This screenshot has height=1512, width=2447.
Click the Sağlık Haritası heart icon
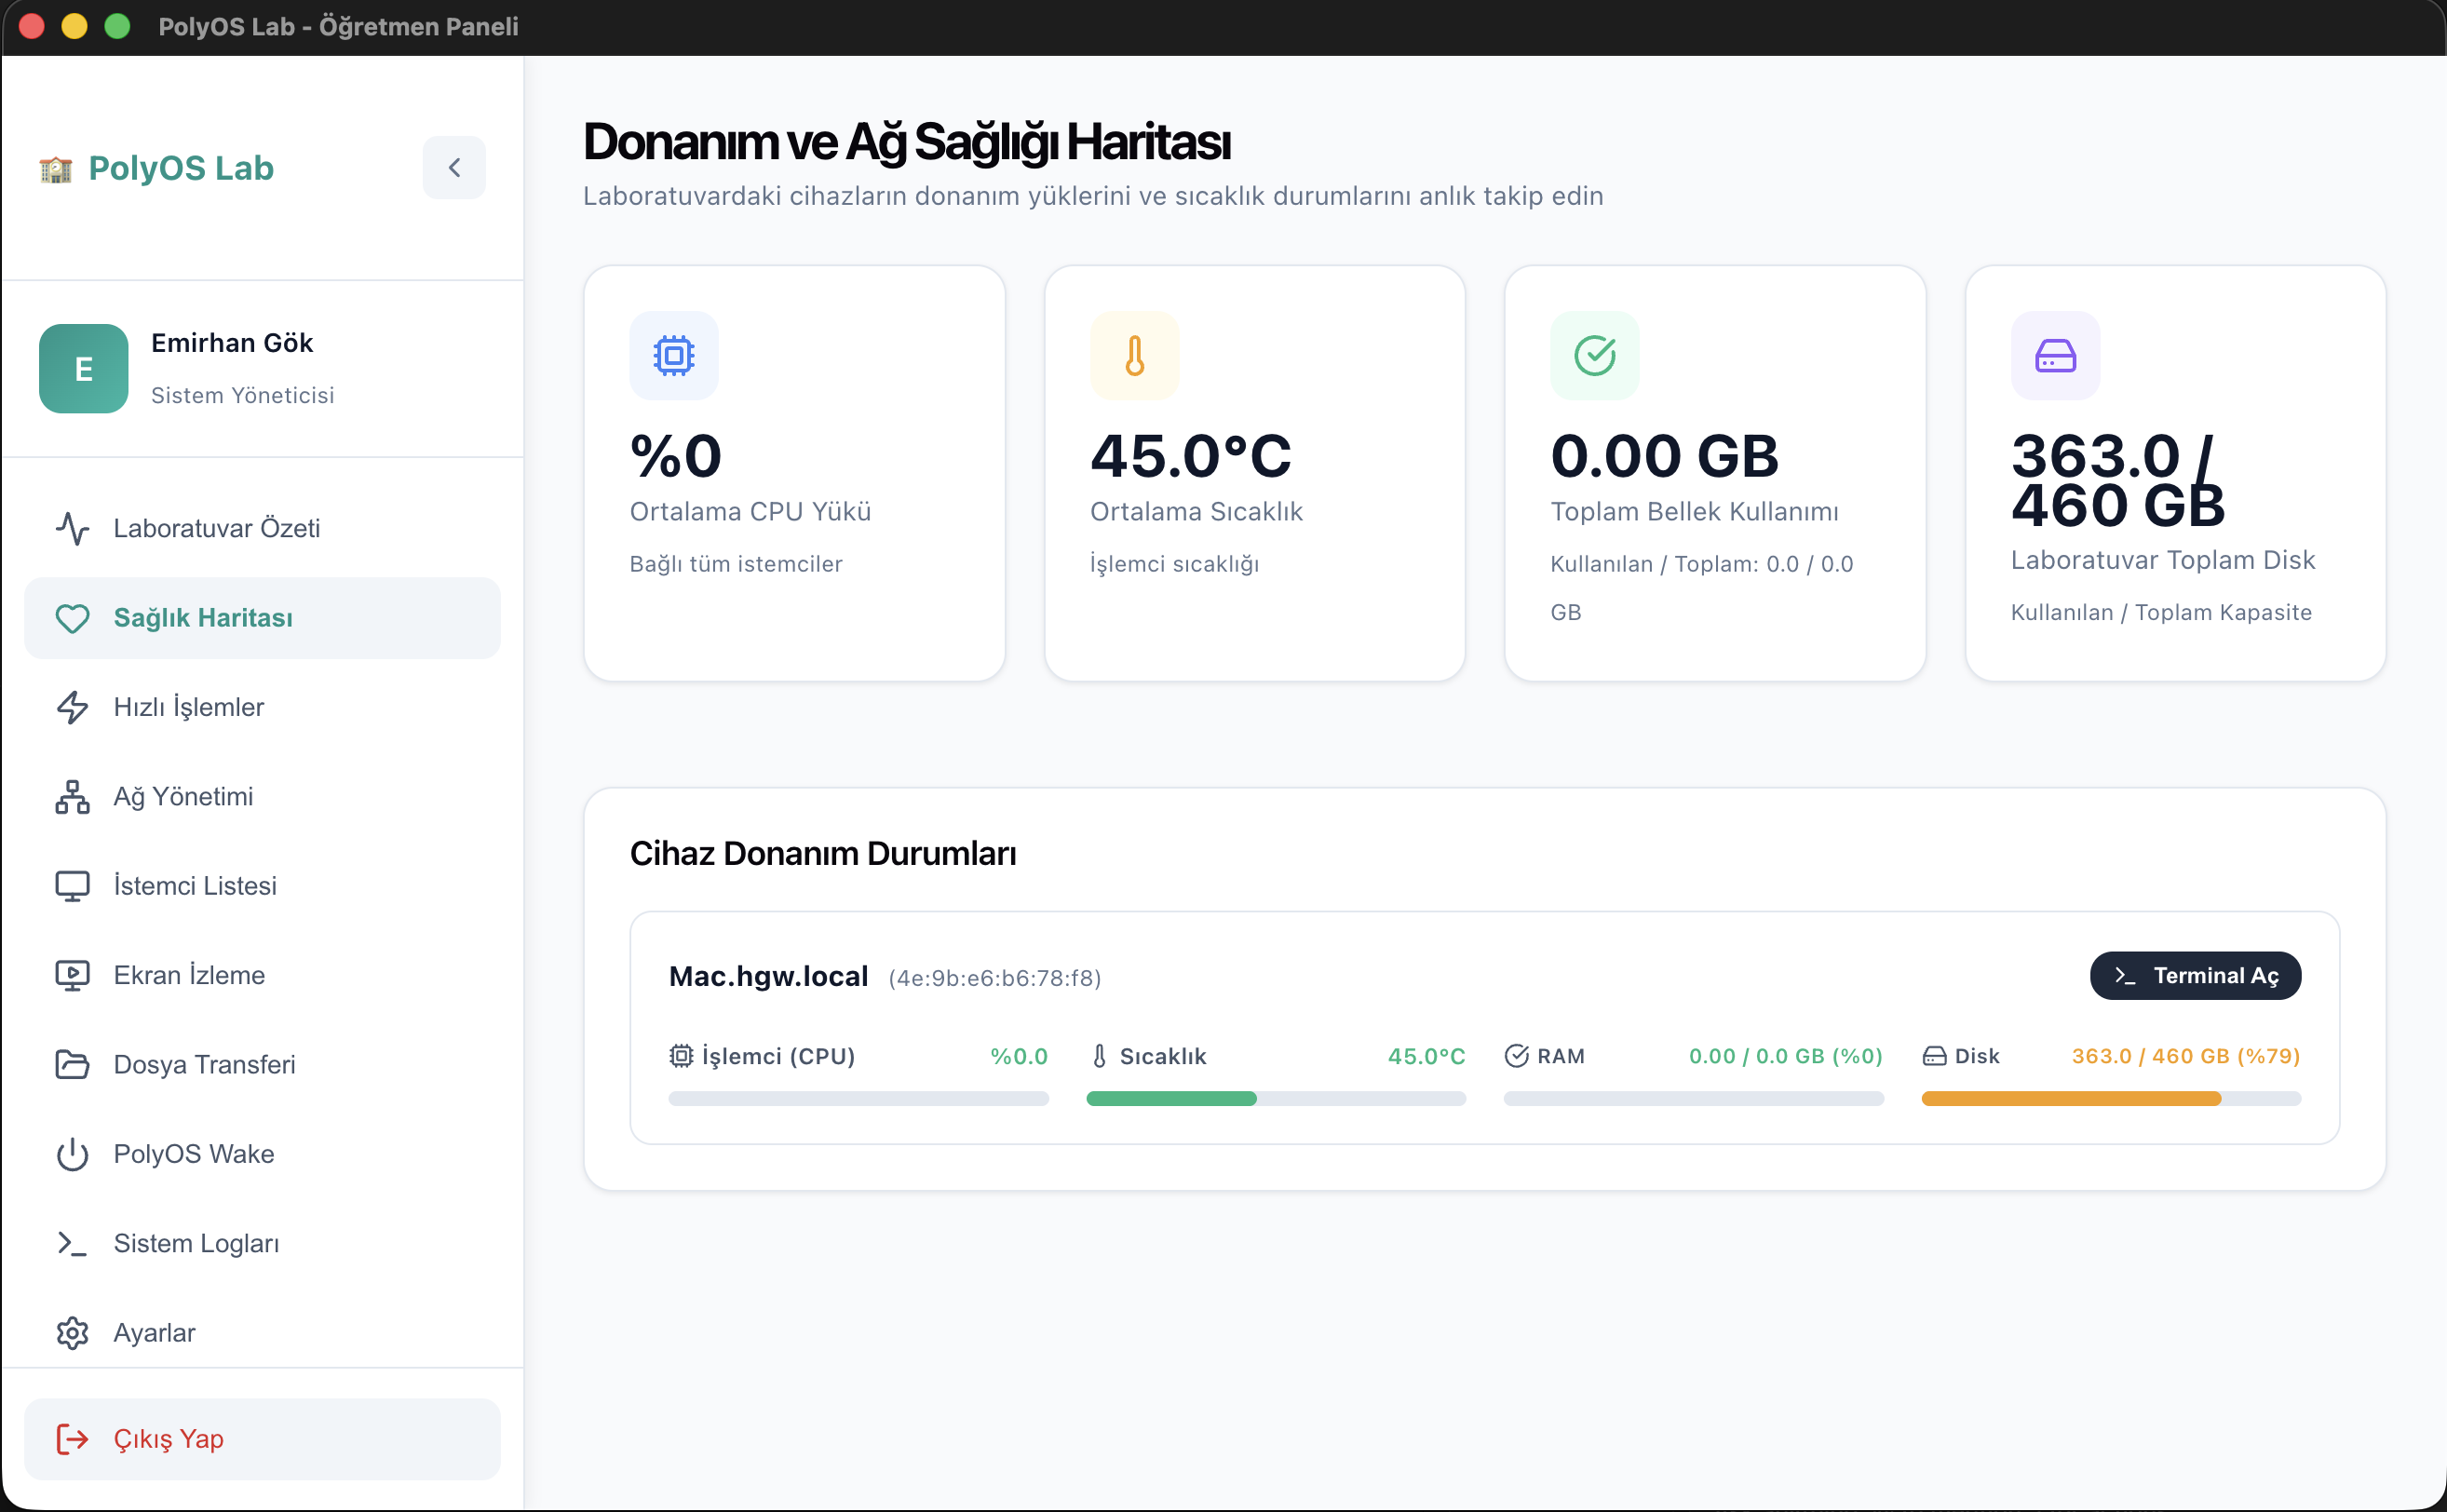click(x=72, y=618)
